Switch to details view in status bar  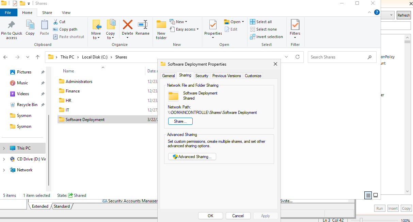[368, 195]
